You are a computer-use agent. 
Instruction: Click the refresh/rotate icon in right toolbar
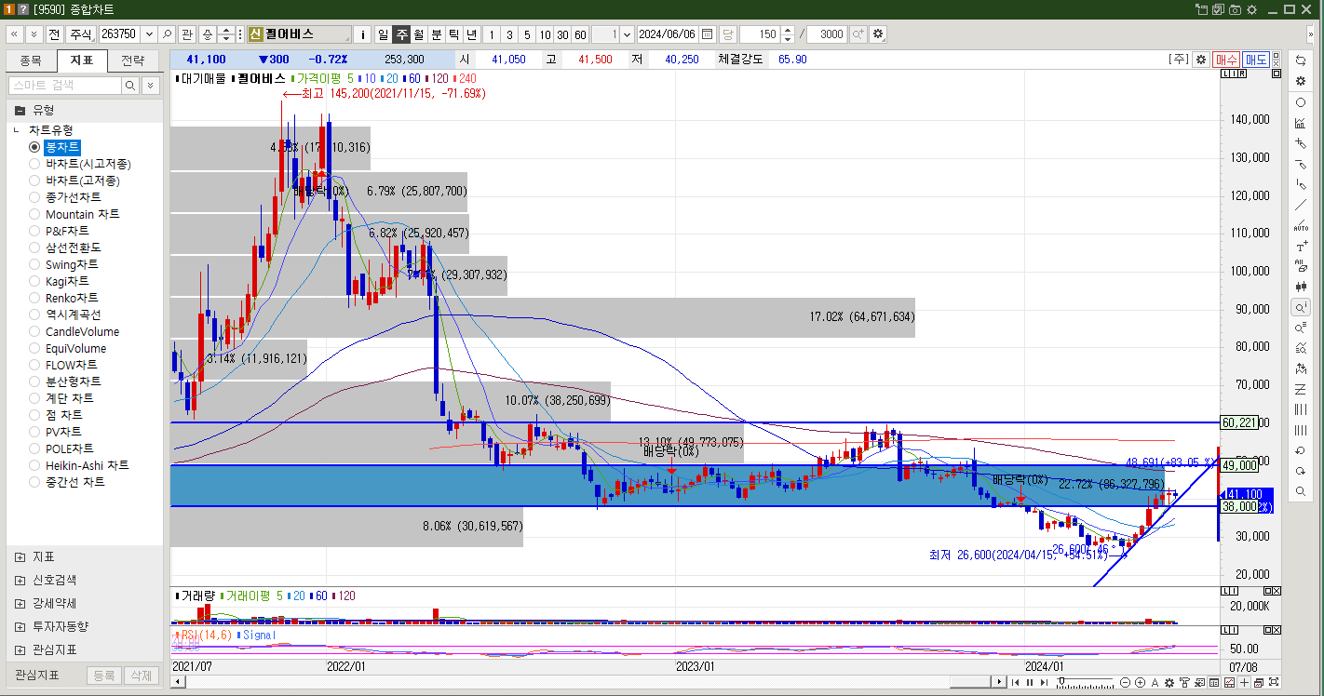coord(1301,60)
